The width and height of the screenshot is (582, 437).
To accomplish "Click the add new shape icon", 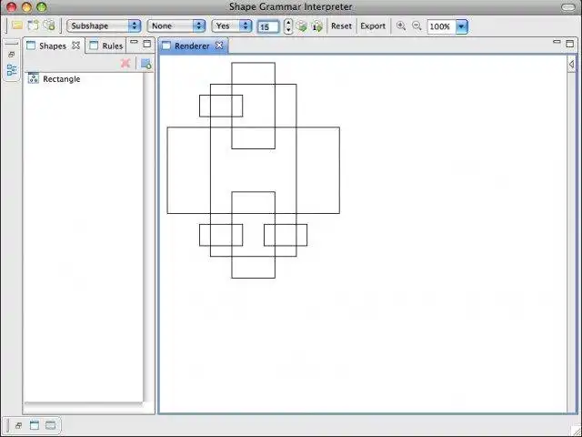I will point(145,63).
